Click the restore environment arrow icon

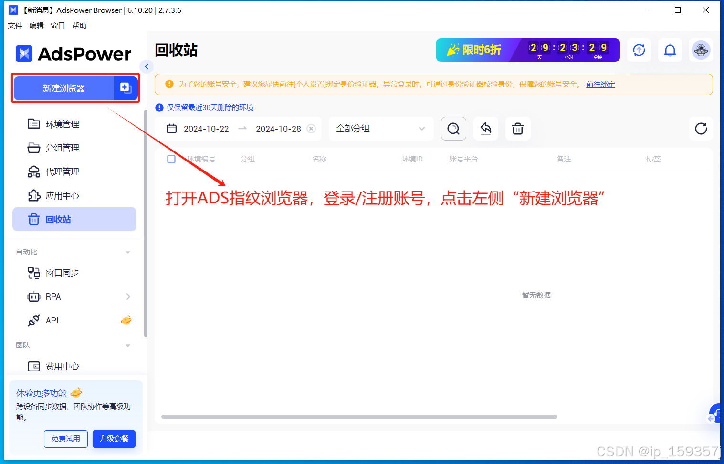pos(486,129)
